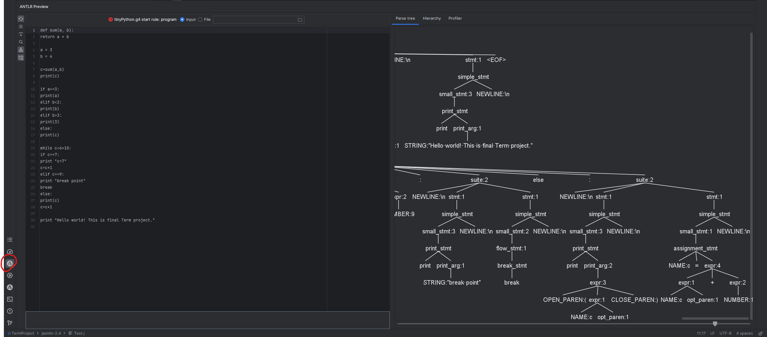Click the magnifier search icon in preview toolbar
Image resolution: width=767 pixels, height=337 pixels.
21,42
